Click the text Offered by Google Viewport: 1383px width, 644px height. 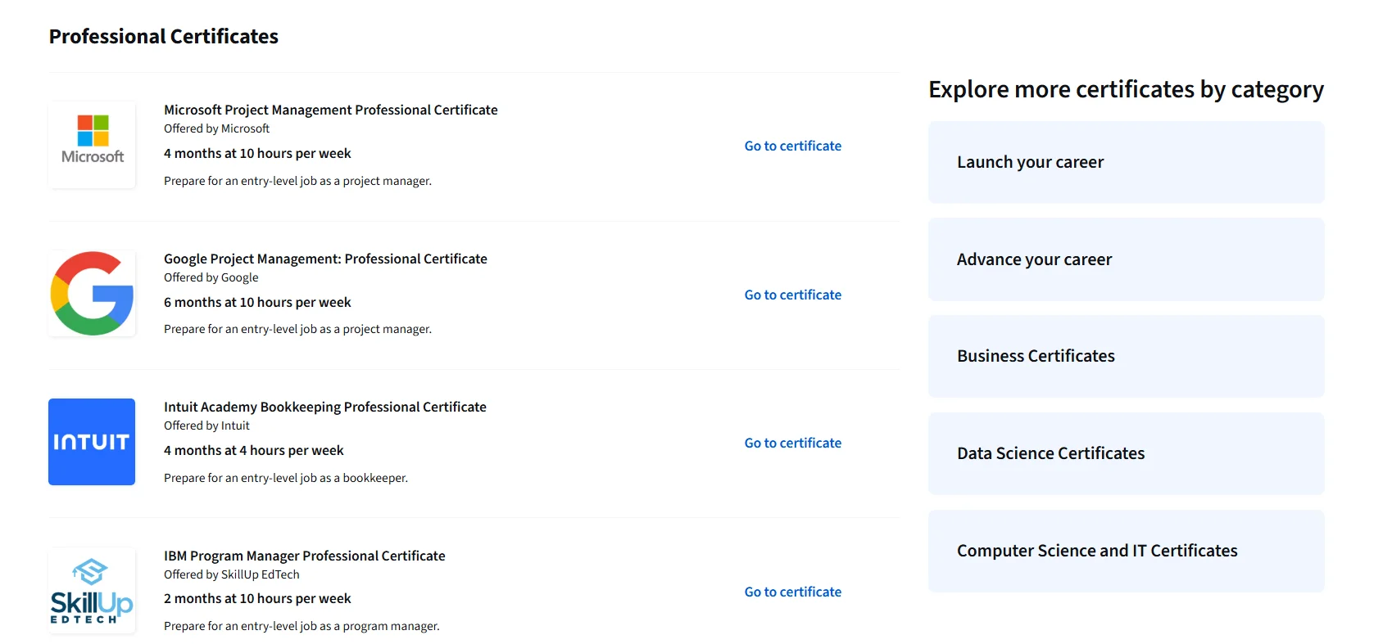point(211,277)
